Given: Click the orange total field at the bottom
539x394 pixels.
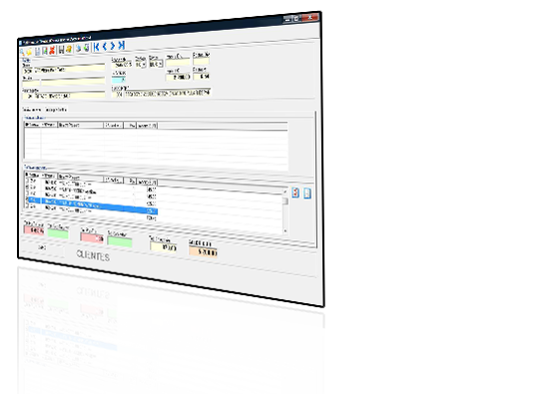Looking at the screenshot, I should tap(203, 251).
